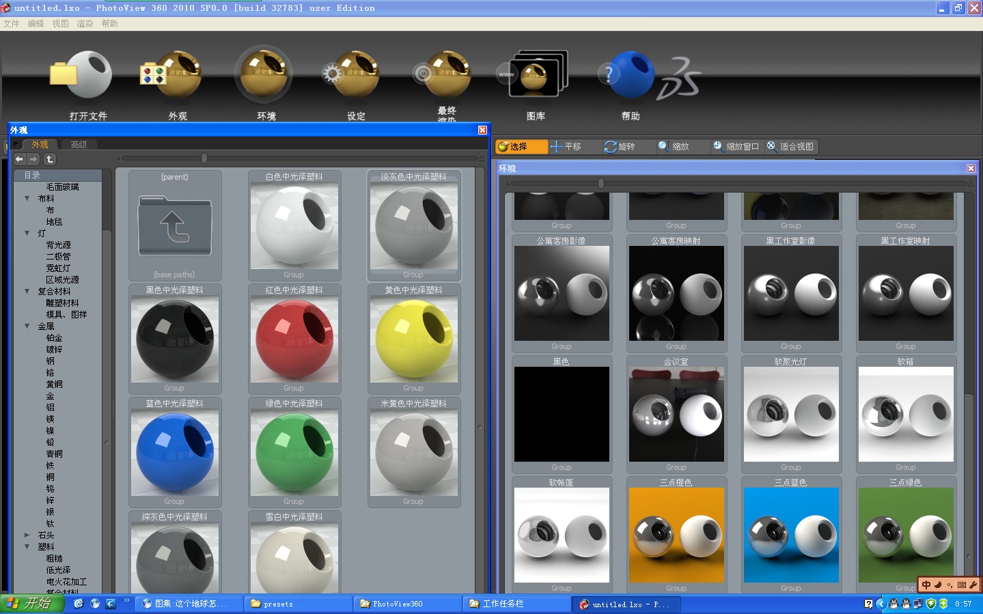Choose the 会议室 environment thumbnail
Image resolution: width=983 pixels, height=614 pixels.
pyautogui.click(x=676, y=414)
